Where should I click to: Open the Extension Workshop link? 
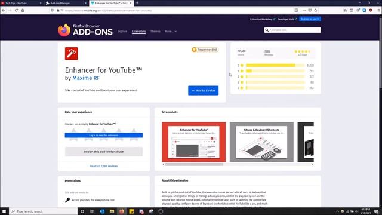(263, 19)
